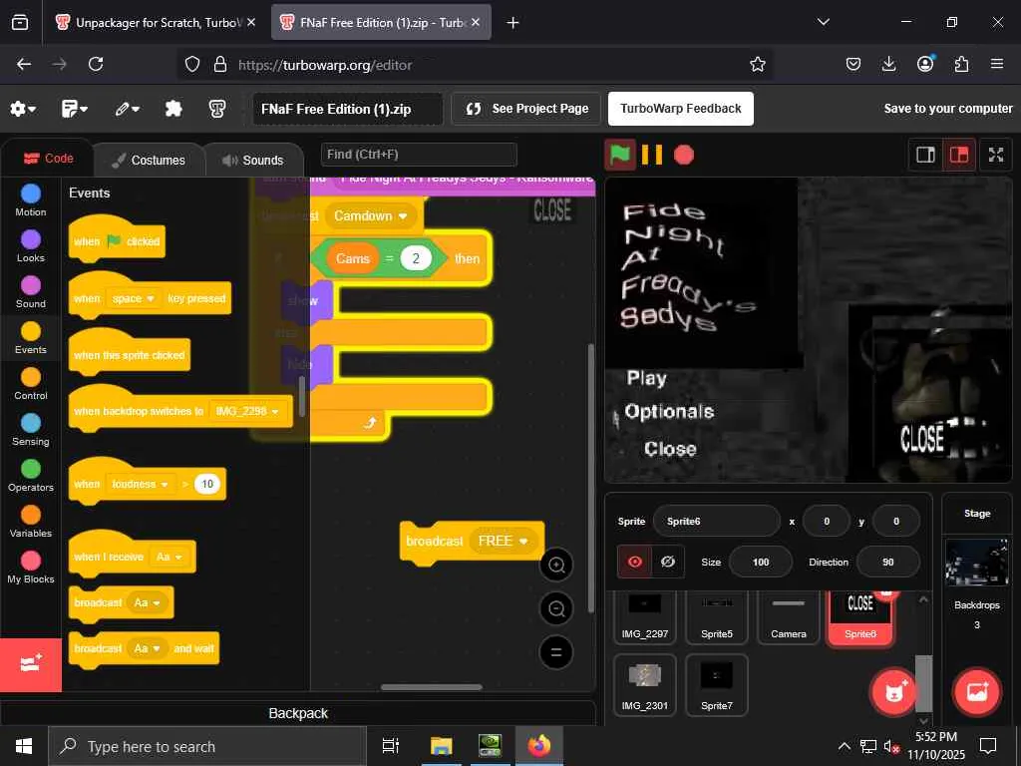Enter full screen stage mode
The height and width of the screenshot is (766, 1021).
pyautogui.click(x=996, y=155)
